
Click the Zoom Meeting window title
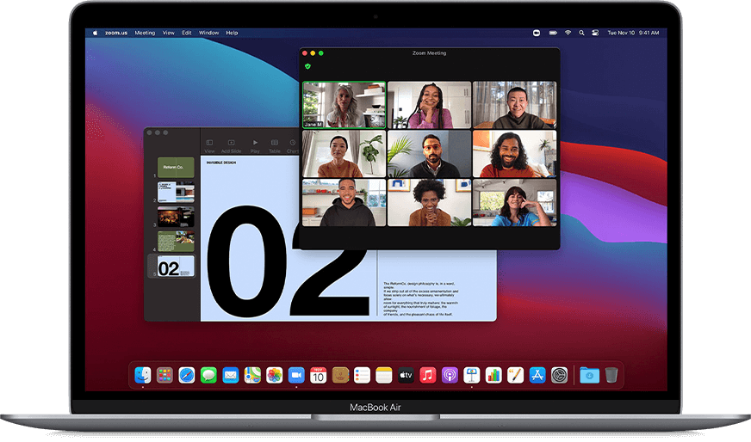coord(429,53)
